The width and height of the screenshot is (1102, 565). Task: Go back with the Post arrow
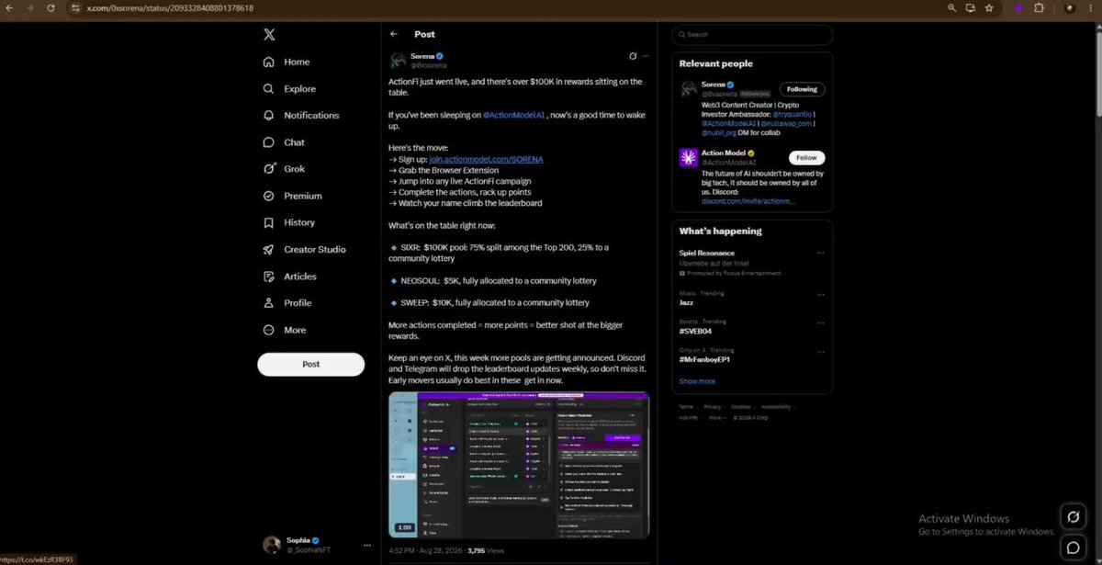394,34
